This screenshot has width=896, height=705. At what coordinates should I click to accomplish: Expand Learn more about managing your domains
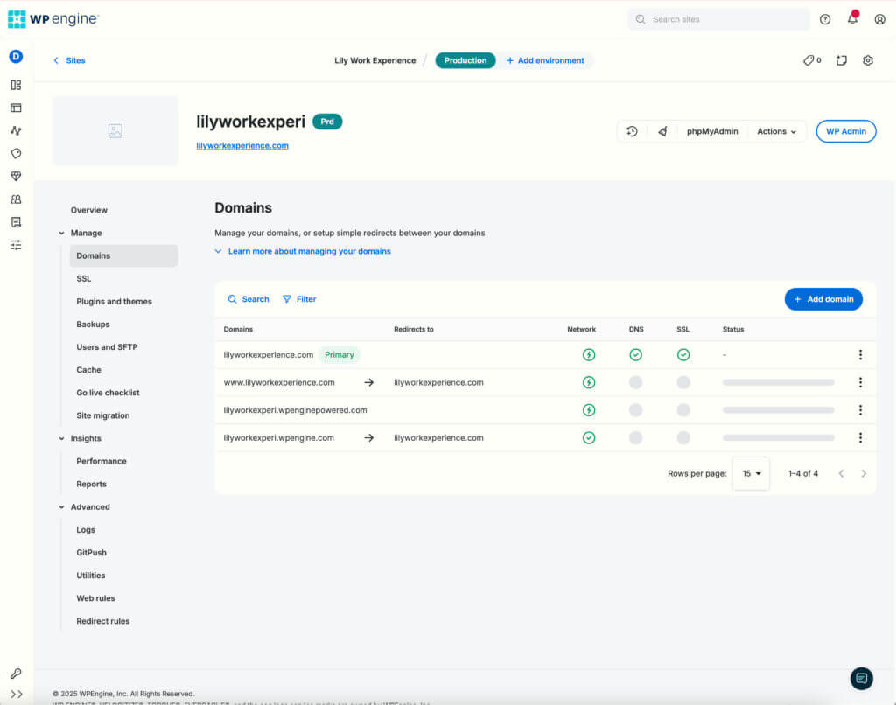tap(303, 251)
